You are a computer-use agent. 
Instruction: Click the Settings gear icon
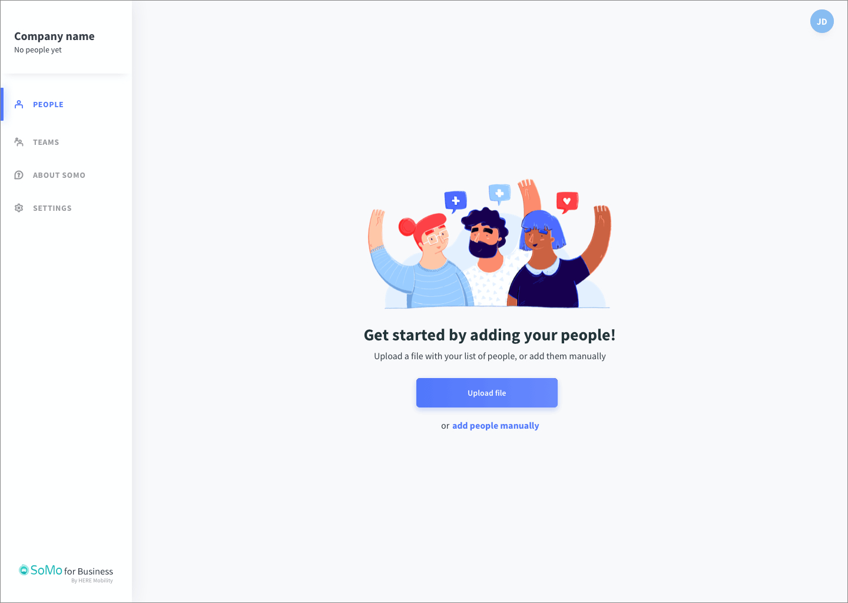(x=19, y=208)
